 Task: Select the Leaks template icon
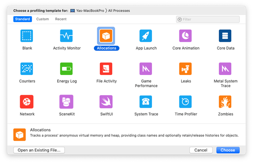pyautogui.click(x=185, y=69)
